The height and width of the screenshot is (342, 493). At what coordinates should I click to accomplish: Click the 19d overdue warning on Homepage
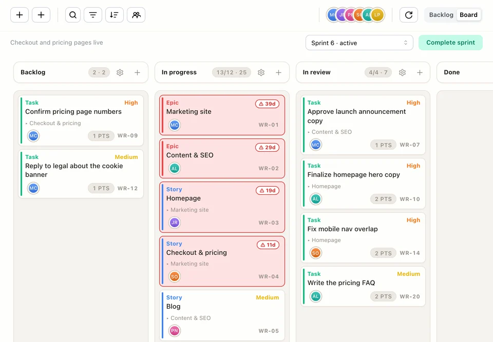tap(268, 190)
